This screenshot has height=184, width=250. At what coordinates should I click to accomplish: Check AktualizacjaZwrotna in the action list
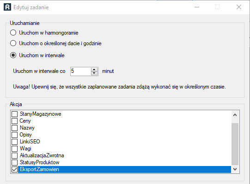pos(14,155)
